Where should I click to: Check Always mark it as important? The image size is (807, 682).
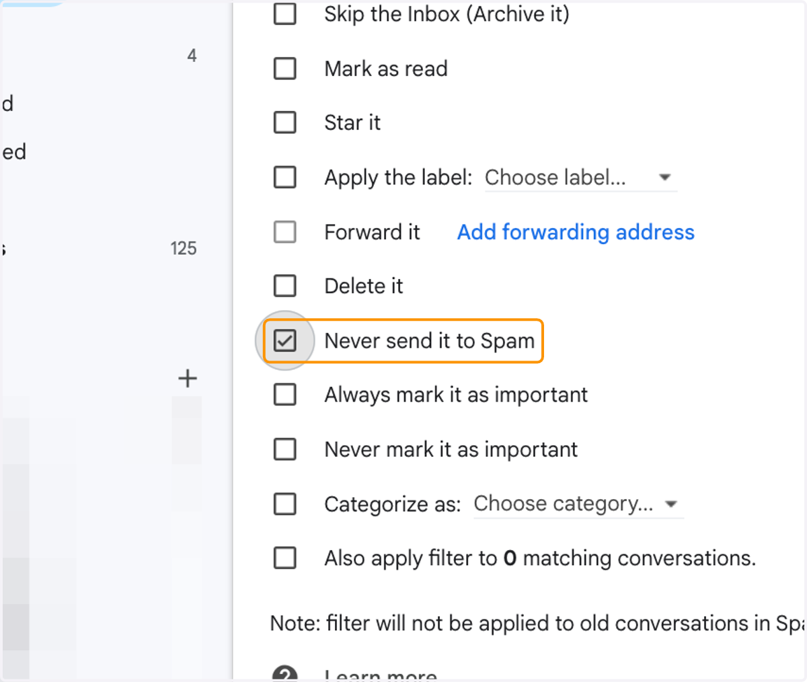pos(285,394)
